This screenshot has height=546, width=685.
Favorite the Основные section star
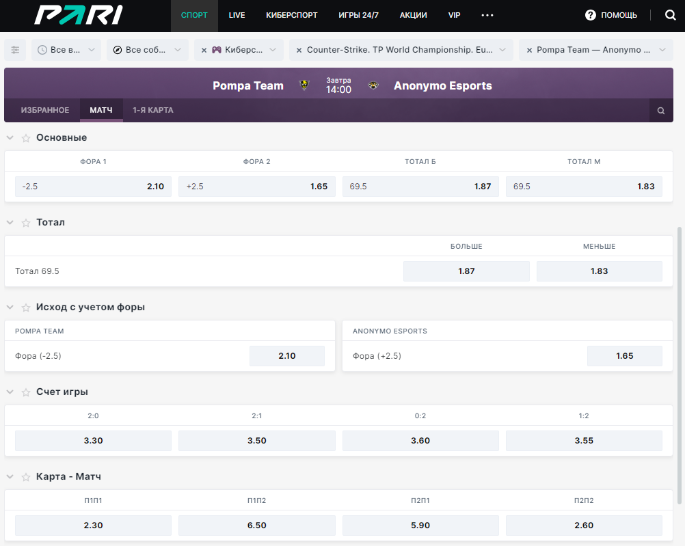click(26, 138)
